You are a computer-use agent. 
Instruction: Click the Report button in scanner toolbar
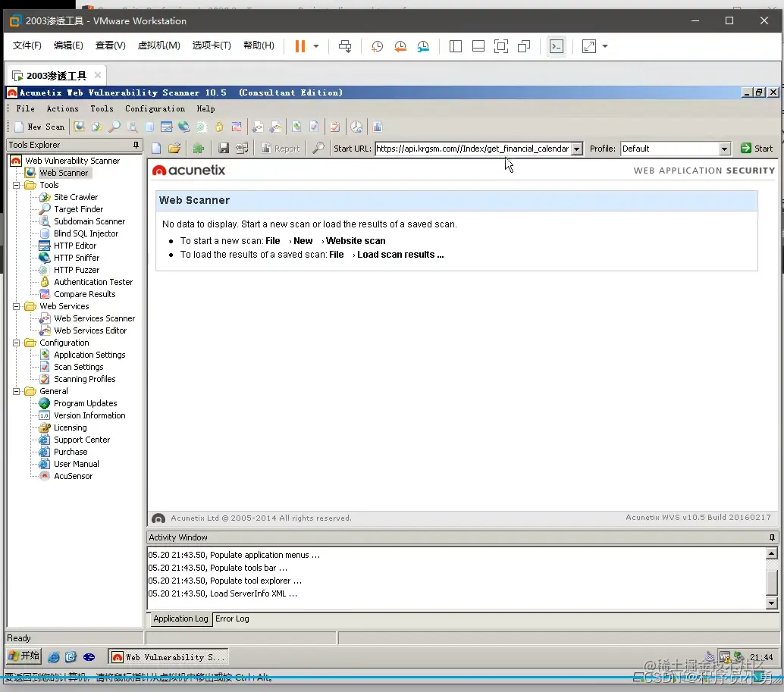[281, 149]
